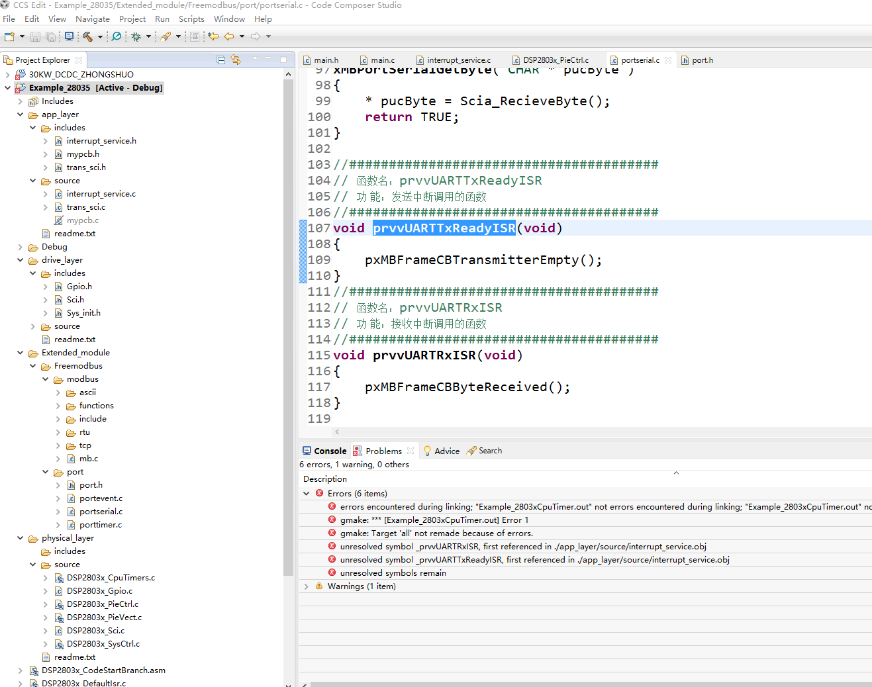This screenshot has width=872, height=687.
Task: Collapse all in Project Explorer
Action: tap(221, 60)
